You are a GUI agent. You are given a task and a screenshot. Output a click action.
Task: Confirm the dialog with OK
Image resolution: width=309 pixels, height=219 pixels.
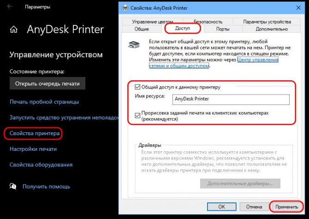pos(221,207)
